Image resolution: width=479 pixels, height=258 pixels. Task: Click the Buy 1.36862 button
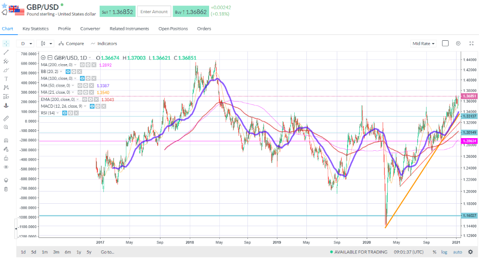(x=191, y=12)
